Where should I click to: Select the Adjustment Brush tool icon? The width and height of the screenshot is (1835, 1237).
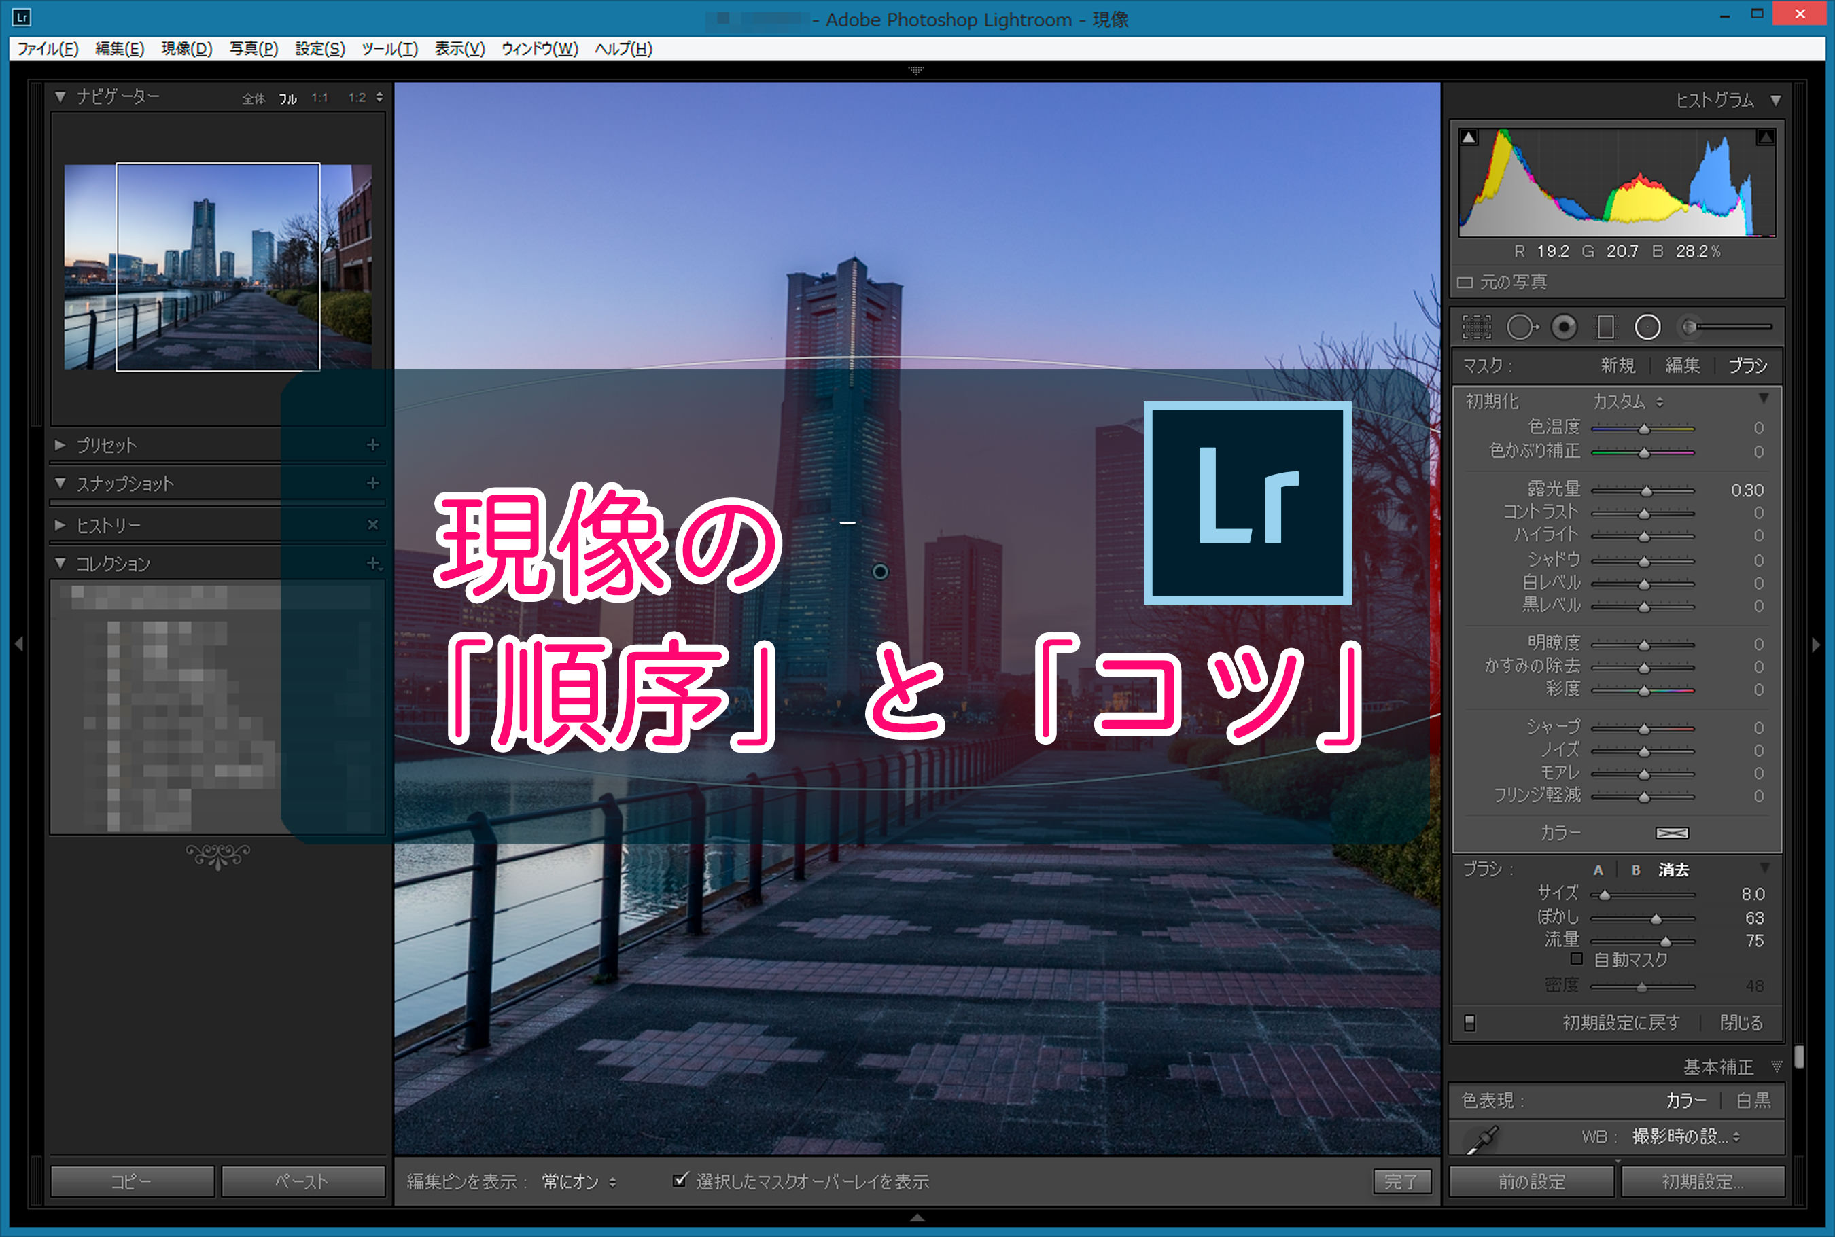click(1726, 327)
